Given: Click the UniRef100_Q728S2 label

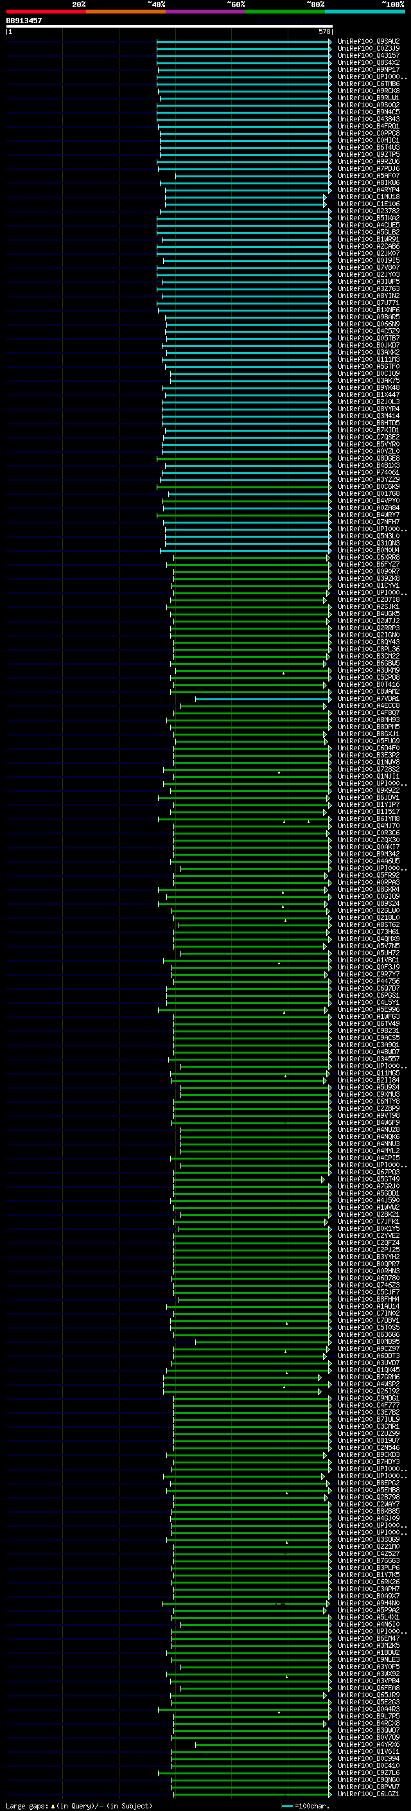Looking at the screenshot, I should pos(369,769).
